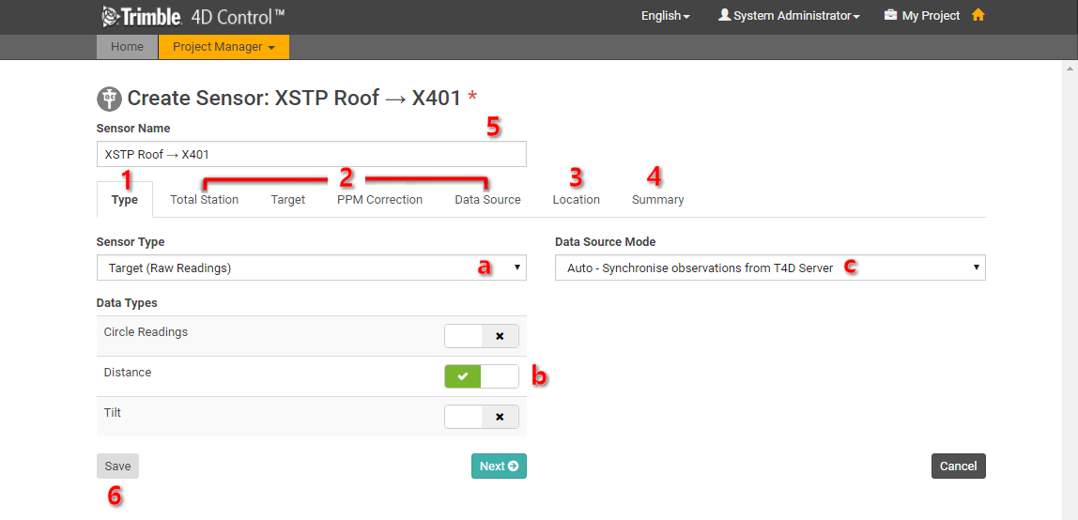Click the sensor icon beside Create Sensor title
The width and height of the screenshot is (1078, 520).
point(109,98)
